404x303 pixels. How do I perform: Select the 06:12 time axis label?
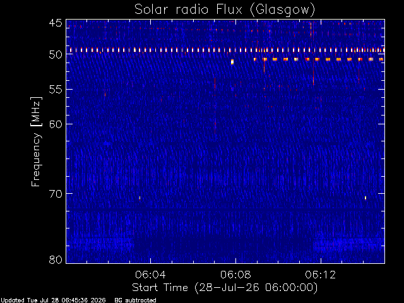click(321, 275)
